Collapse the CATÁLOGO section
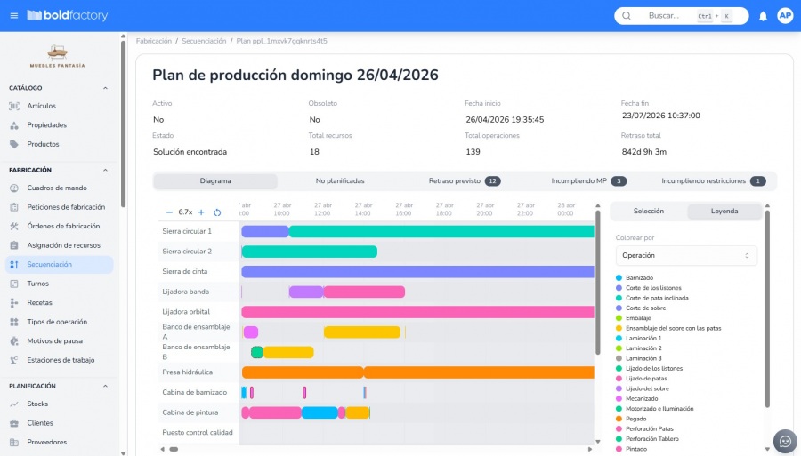The image size is (801, 456). pyautogui.click(x=105, y=88)
